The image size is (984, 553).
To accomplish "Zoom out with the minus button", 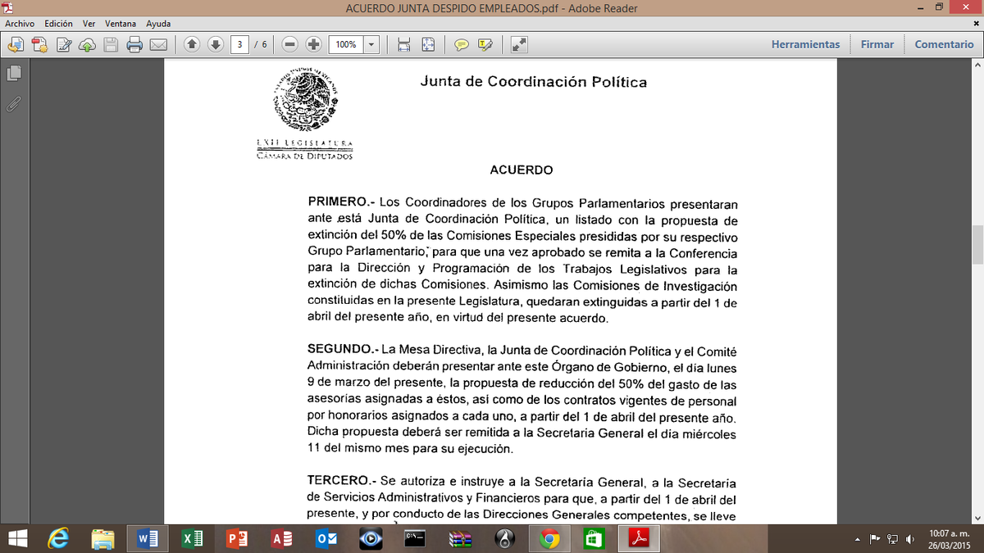I will pyautogui.click(x=289, y=44).
